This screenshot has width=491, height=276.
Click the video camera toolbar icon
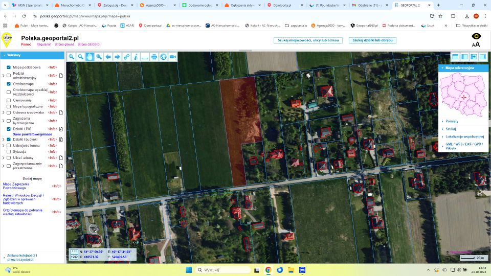click(x=172, y=57)
